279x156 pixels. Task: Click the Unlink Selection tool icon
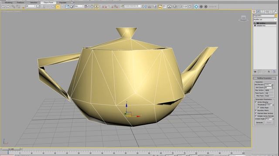pyautogui.click(x=18, y=6)
